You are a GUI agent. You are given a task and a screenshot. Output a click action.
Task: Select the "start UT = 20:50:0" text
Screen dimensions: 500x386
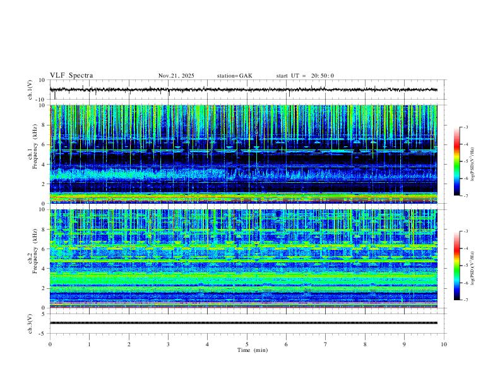coord(305,76)
